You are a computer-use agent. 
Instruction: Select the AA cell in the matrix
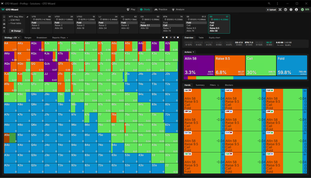(10, 46)
